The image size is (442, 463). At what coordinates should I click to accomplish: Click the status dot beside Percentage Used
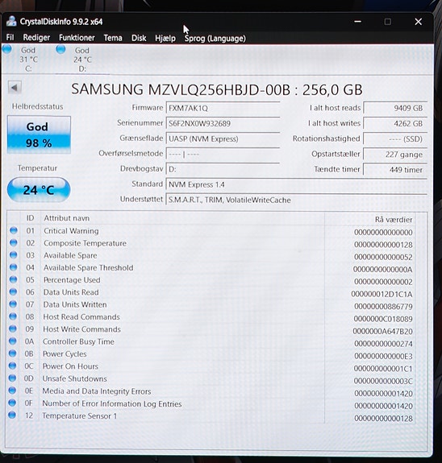[x=14, y=279]
